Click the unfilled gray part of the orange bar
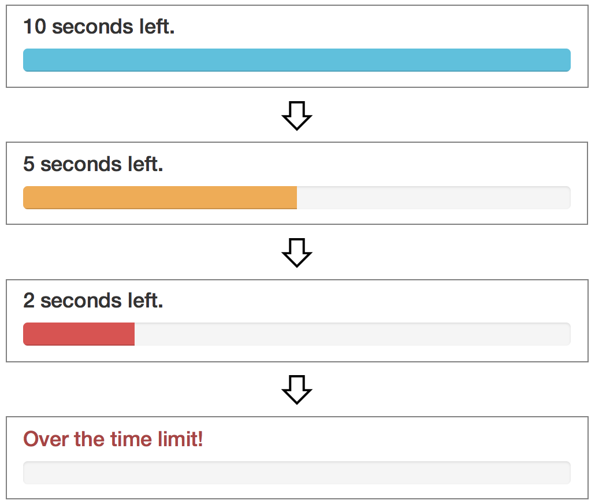Viewport: 595px width, 504px height. pos(434,198)
